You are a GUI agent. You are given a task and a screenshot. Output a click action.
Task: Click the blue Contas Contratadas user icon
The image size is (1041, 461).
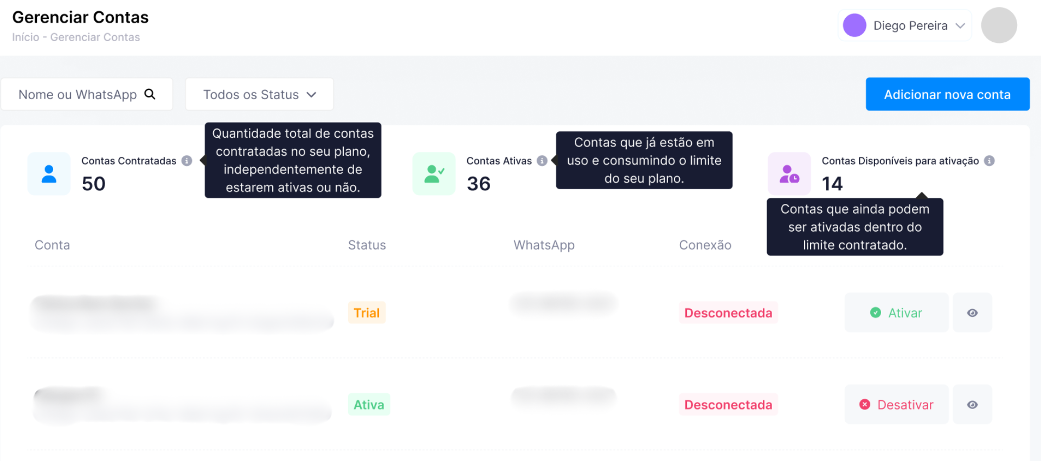coord(49,174)
